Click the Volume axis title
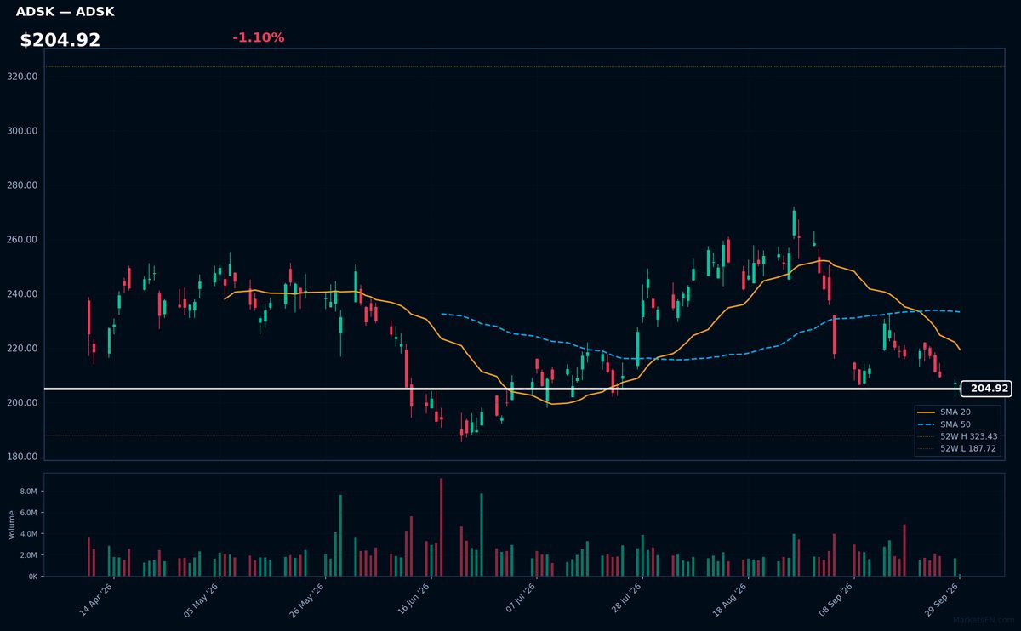The image size is (1021, 631). 11,525
